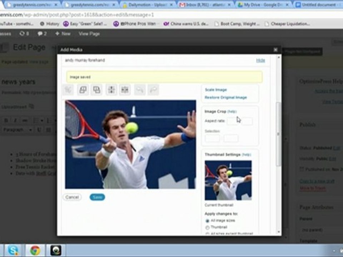Open China warns U.S. bookmark
The height and width of the screenshot is (257, 343).
186,24
